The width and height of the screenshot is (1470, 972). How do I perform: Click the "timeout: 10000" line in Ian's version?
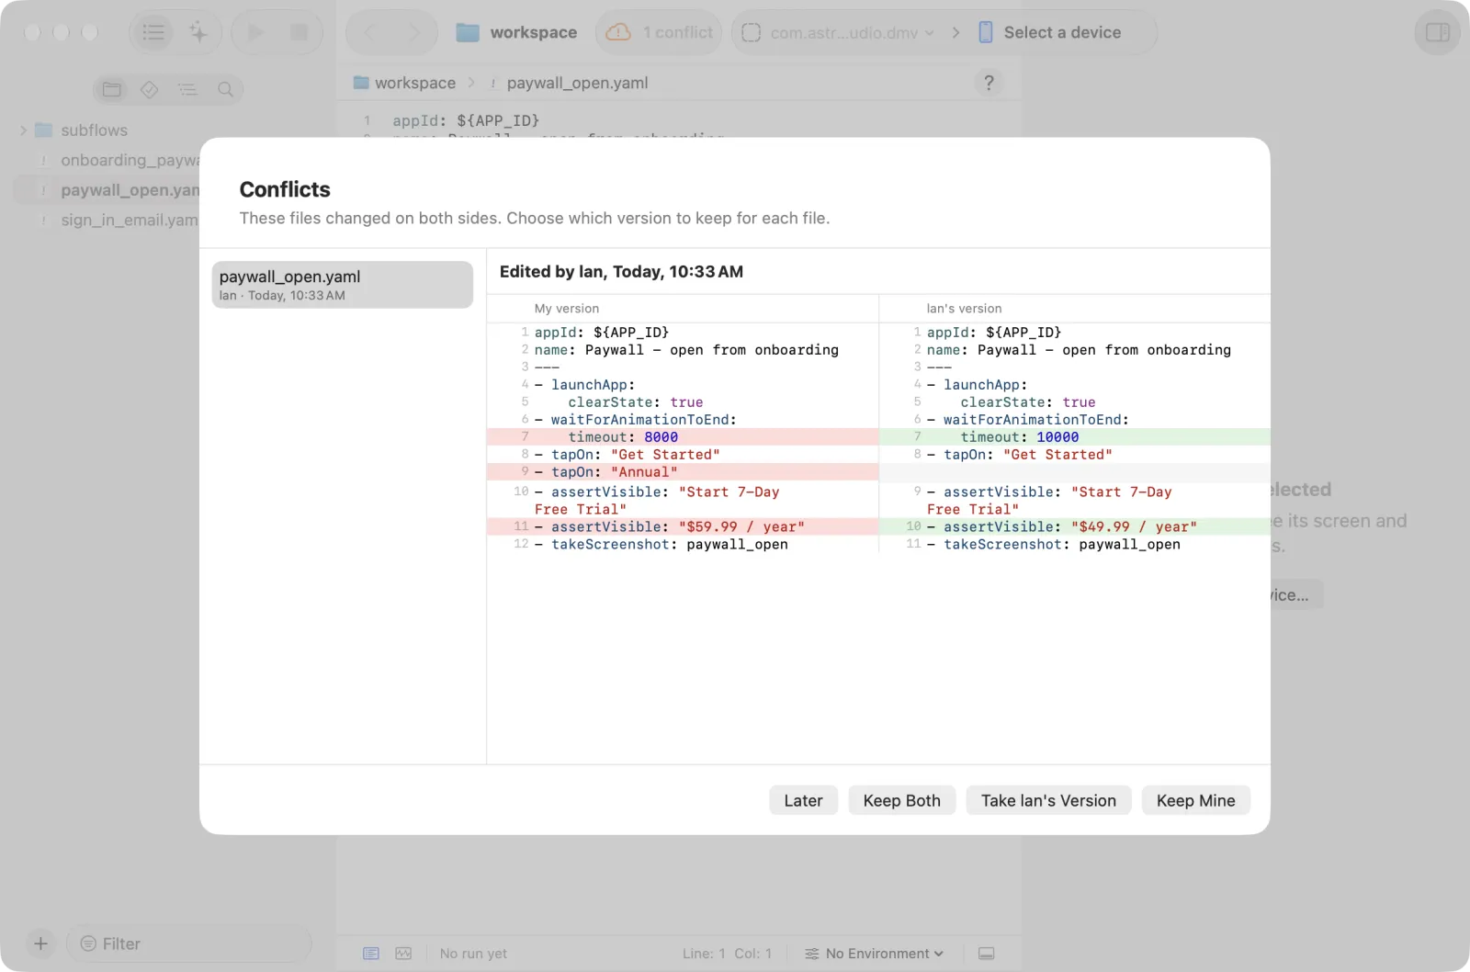coord(1075,437)
